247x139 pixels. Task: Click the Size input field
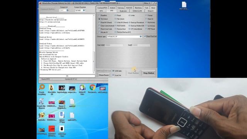[141, 45]
